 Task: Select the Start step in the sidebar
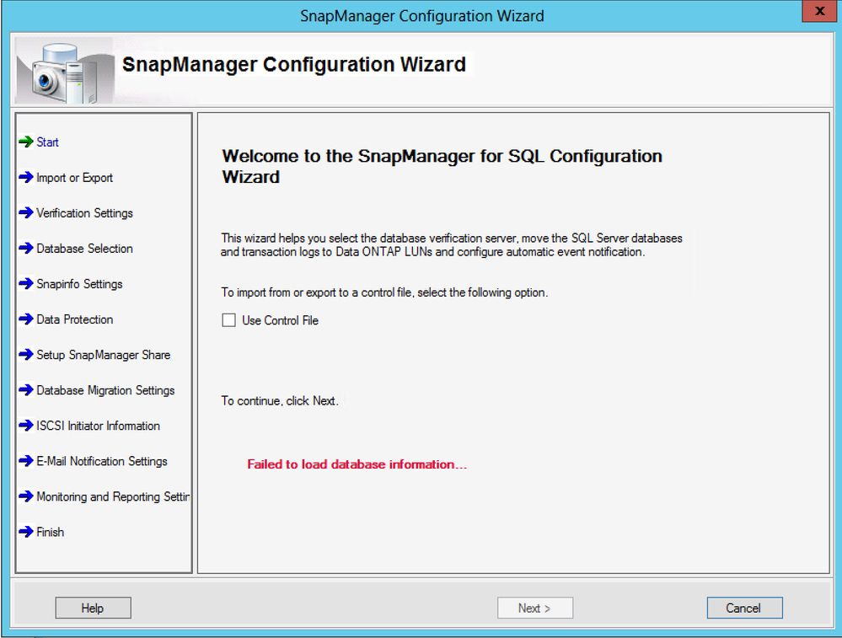(x=47, y=142)
